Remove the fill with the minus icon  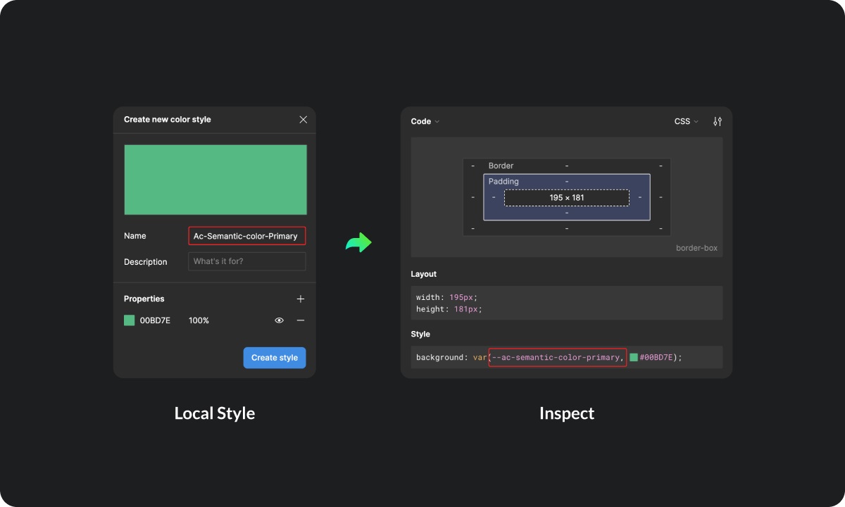(301, 320)
